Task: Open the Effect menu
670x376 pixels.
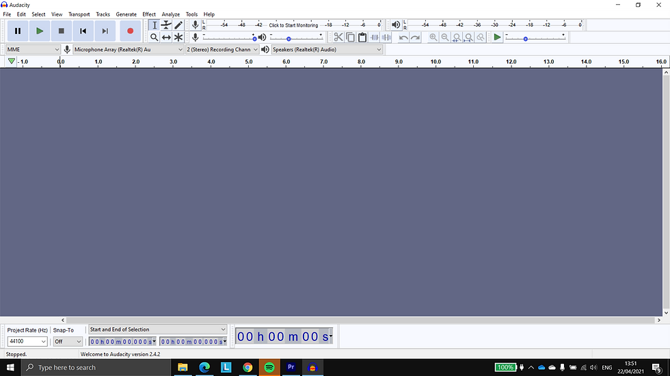Action: [x=149, y=14]
